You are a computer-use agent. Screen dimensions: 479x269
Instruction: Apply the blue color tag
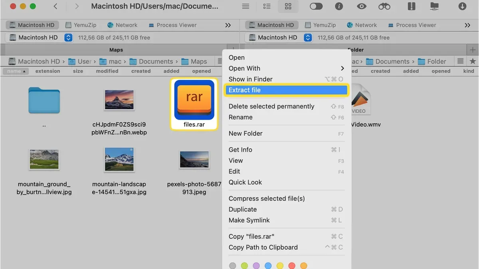click(268, 265)
